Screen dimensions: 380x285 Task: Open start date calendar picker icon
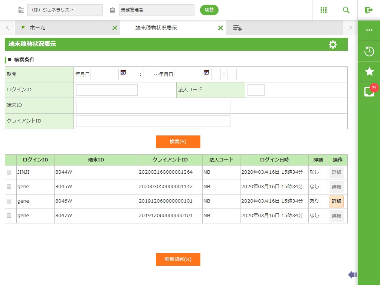[123, 73]
